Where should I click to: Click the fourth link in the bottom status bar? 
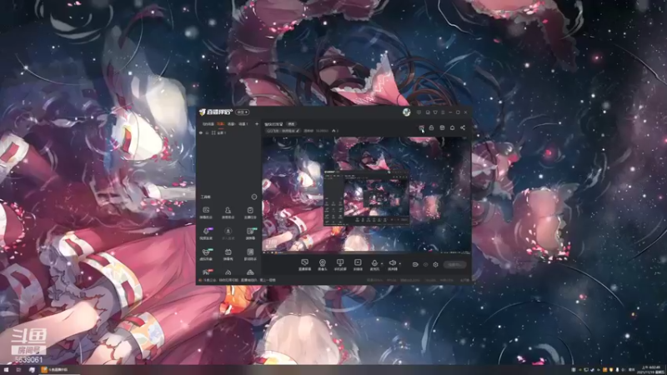pos(268,280)
